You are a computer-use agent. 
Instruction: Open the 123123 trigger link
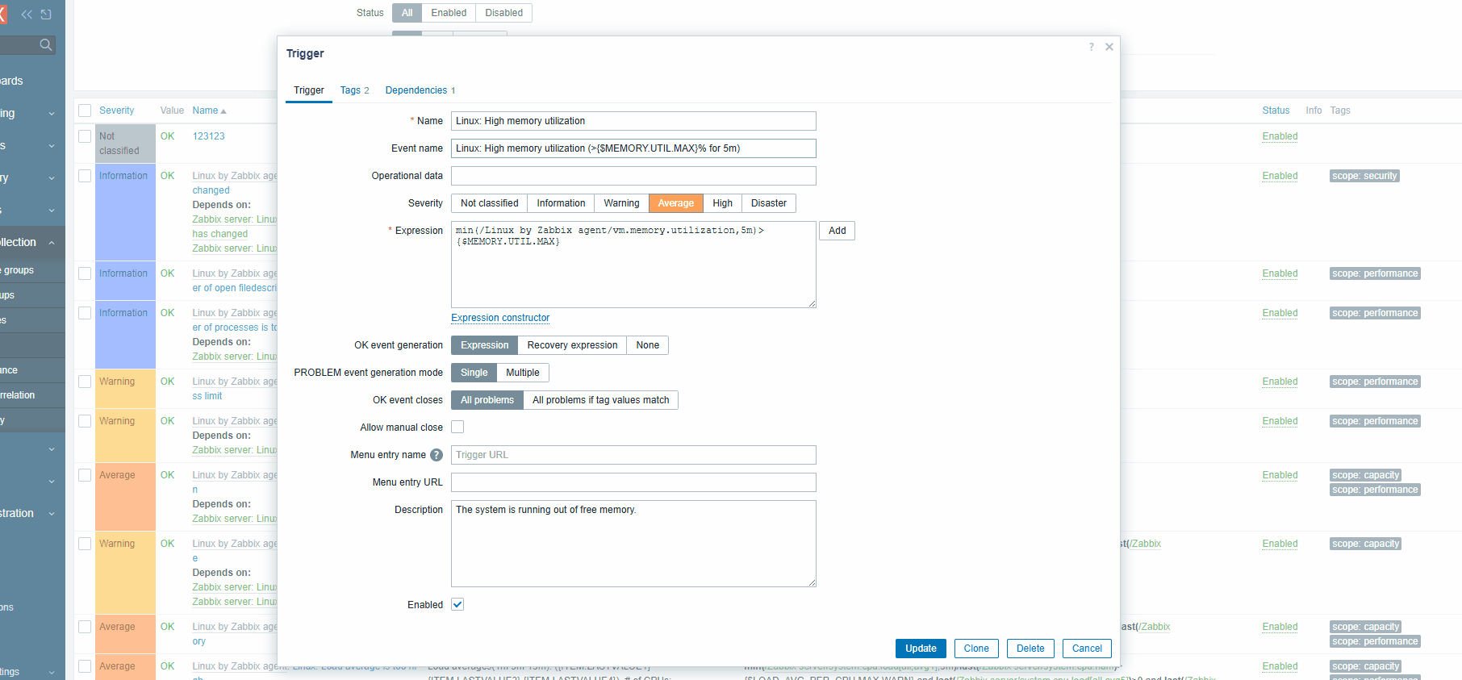tap(209, 136)
